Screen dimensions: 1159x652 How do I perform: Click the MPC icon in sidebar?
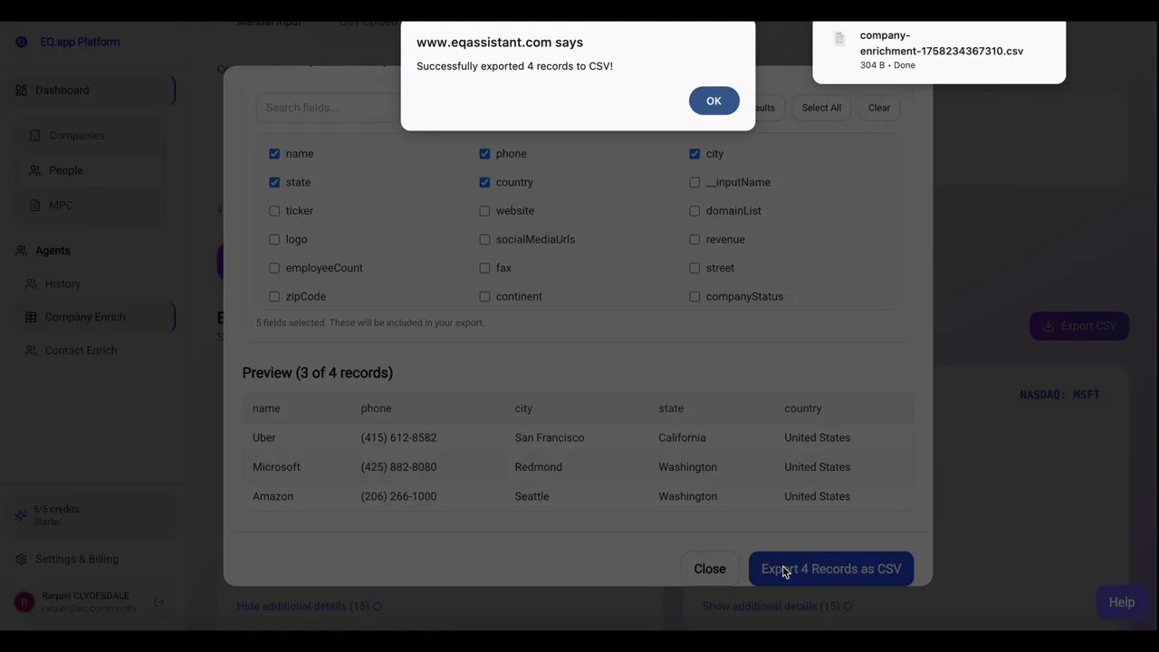(35, 206)
